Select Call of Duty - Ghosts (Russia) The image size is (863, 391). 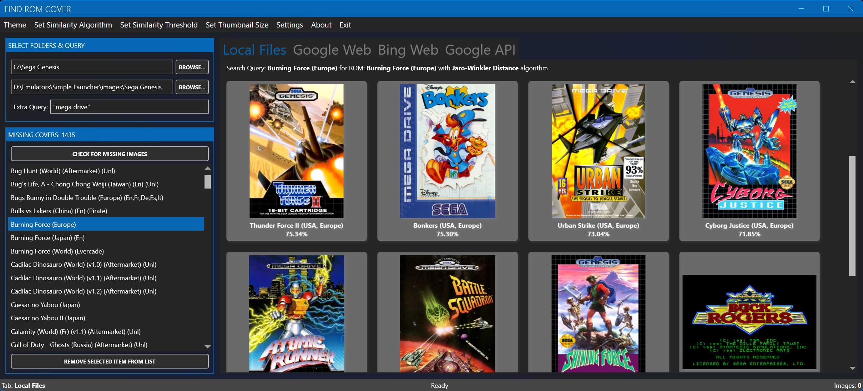click(x=106, y=345)
